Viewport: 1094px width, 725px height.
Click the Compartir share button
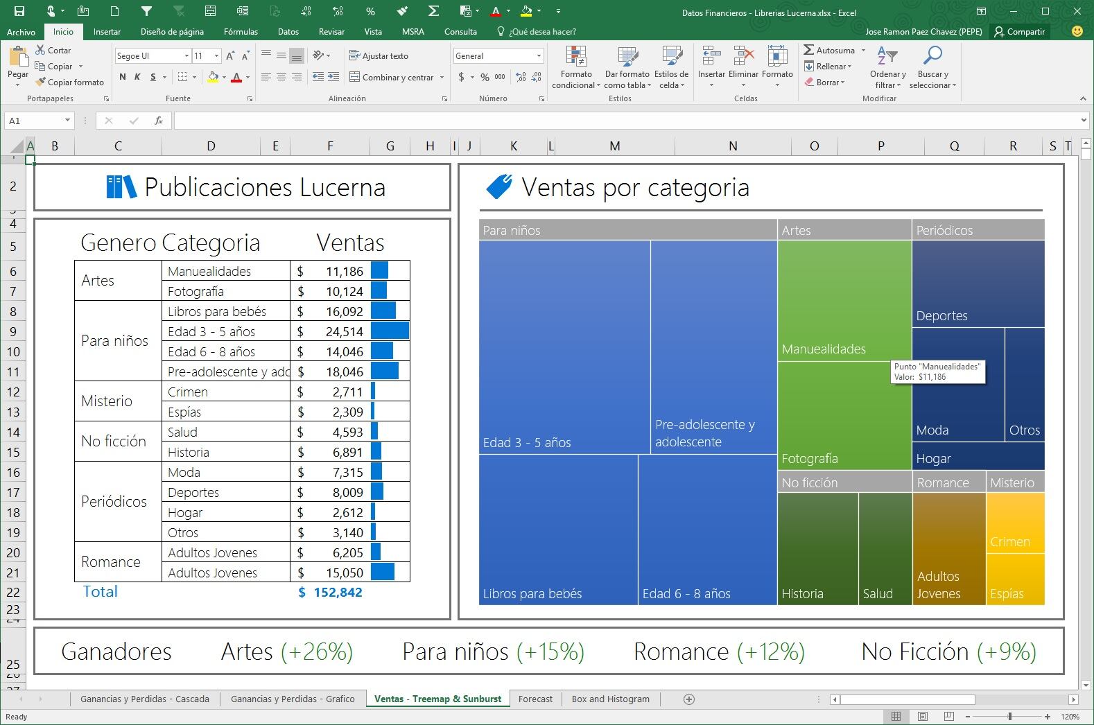point(1019,32)
